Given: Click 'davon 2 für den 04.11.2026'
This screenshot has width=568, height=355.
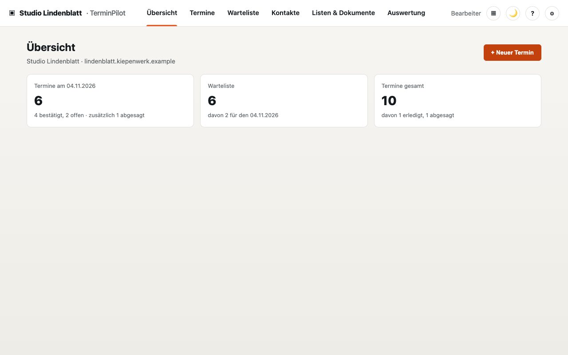Looking at the screenshot, I should click(x=243, y=115).
